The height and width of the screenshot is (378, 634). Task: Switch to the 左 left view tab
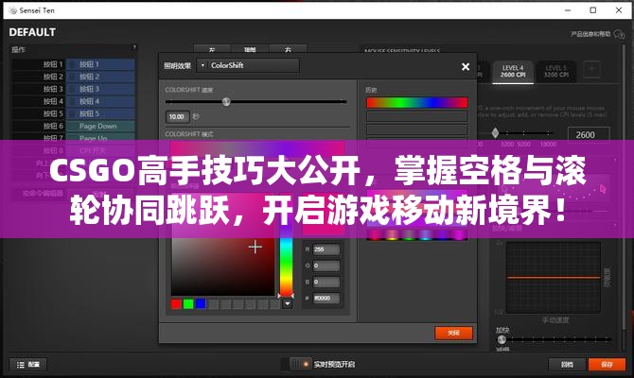212,49
